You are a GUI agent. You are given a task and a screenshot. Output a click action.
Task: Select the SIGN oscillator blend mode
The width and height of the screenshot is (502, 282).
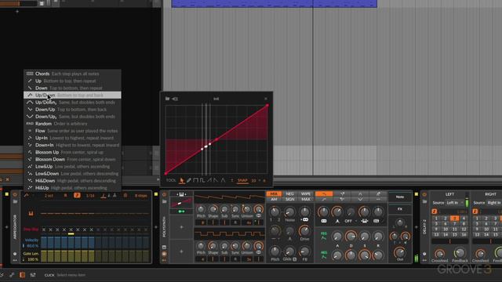coord(289,199)
